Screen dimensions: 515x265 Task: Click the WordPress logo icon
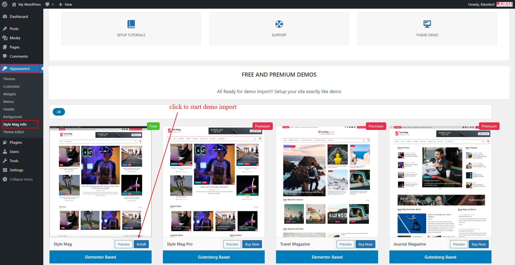[x=5, y=4]
